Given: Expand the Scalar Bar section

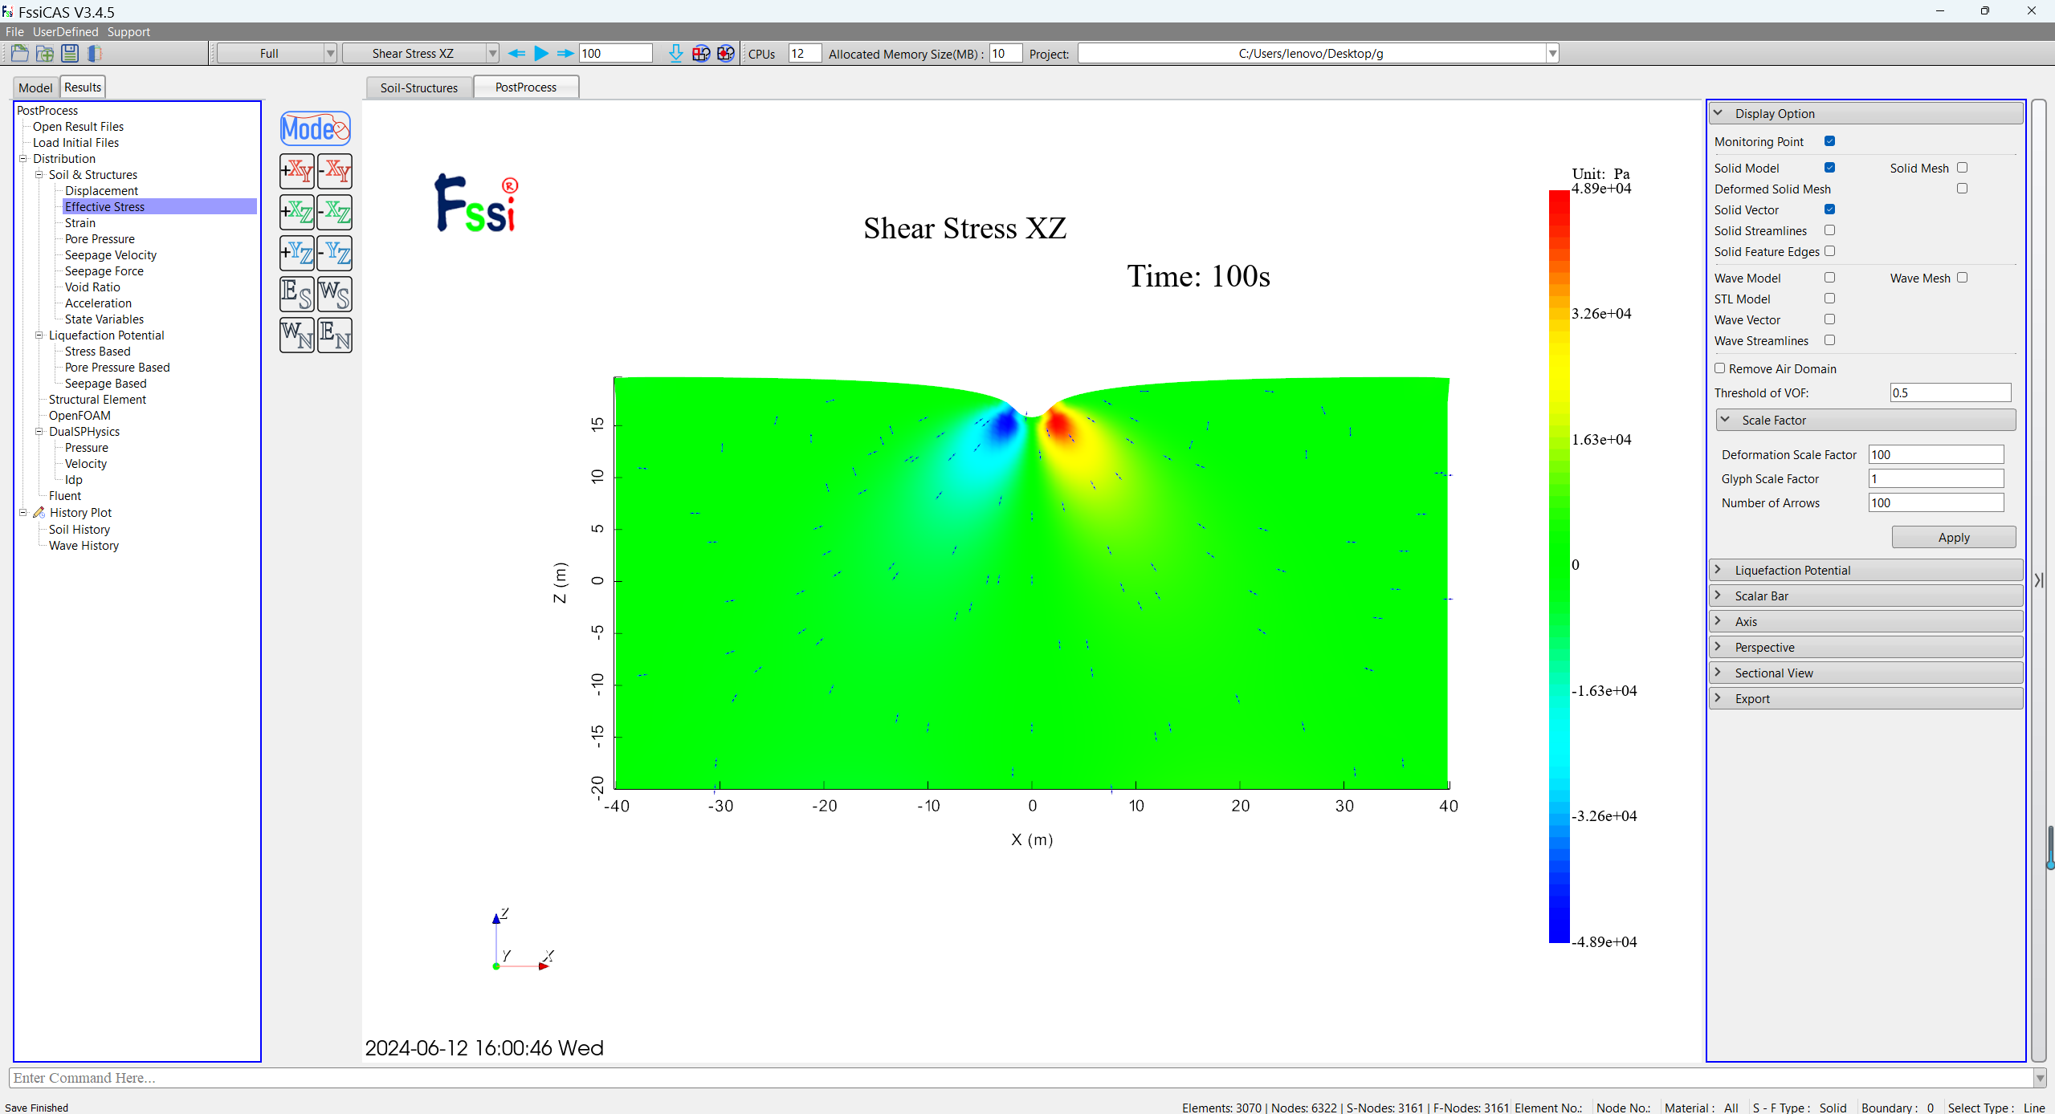Looking at the screenshot, I should pos(1865,596).
